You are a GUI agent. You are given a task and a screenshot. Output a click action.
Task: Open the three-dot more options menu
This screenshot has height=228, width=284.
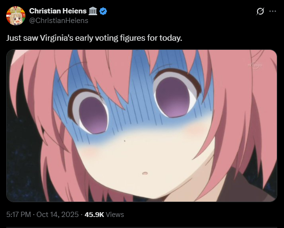273,11
